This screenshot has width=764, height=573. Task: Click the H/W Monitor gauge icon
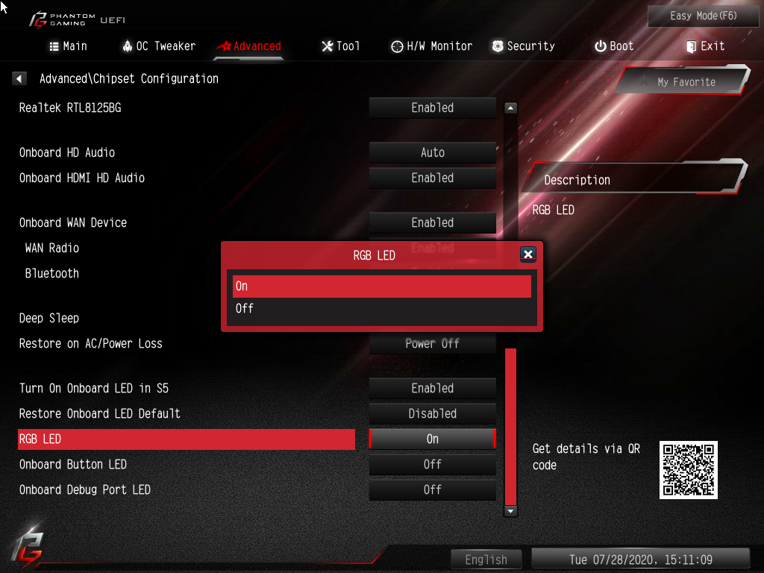397,46
